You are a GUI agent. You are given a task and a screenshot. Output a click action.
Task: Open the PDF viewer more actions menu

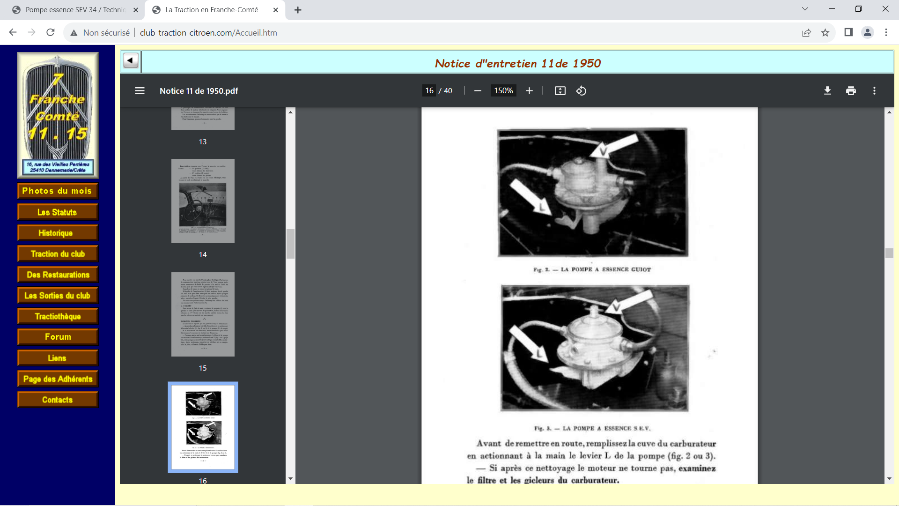[x=874, y=91]
